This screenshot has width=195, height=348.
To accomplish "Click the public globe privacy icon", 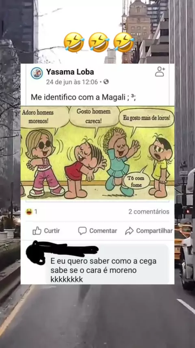I will [106, 82].
